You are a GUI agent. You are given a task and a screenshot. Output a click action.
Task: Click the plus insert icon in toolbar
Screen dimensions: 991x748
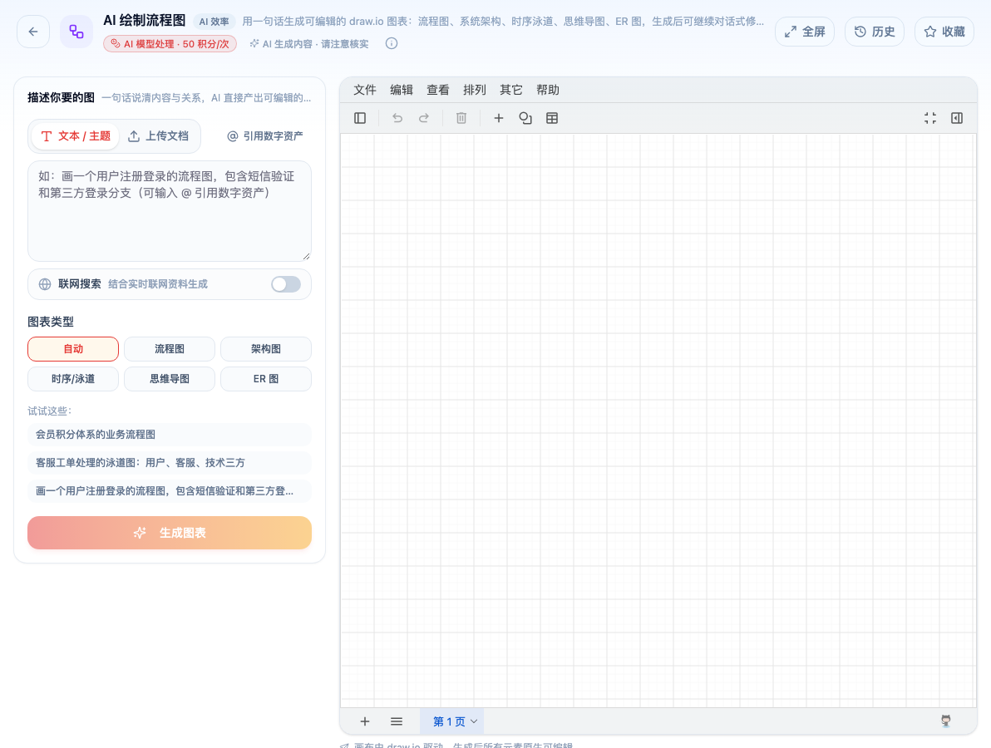tap(499, 118)
